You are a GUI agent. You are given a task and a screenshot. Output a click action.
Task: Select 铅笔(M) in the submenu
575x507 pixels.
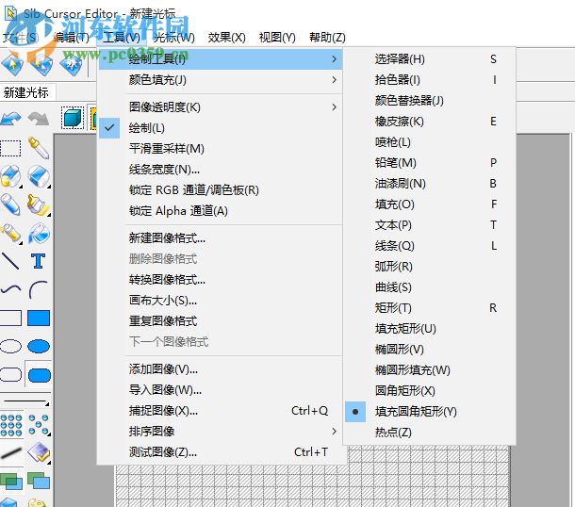click(430, 163)
